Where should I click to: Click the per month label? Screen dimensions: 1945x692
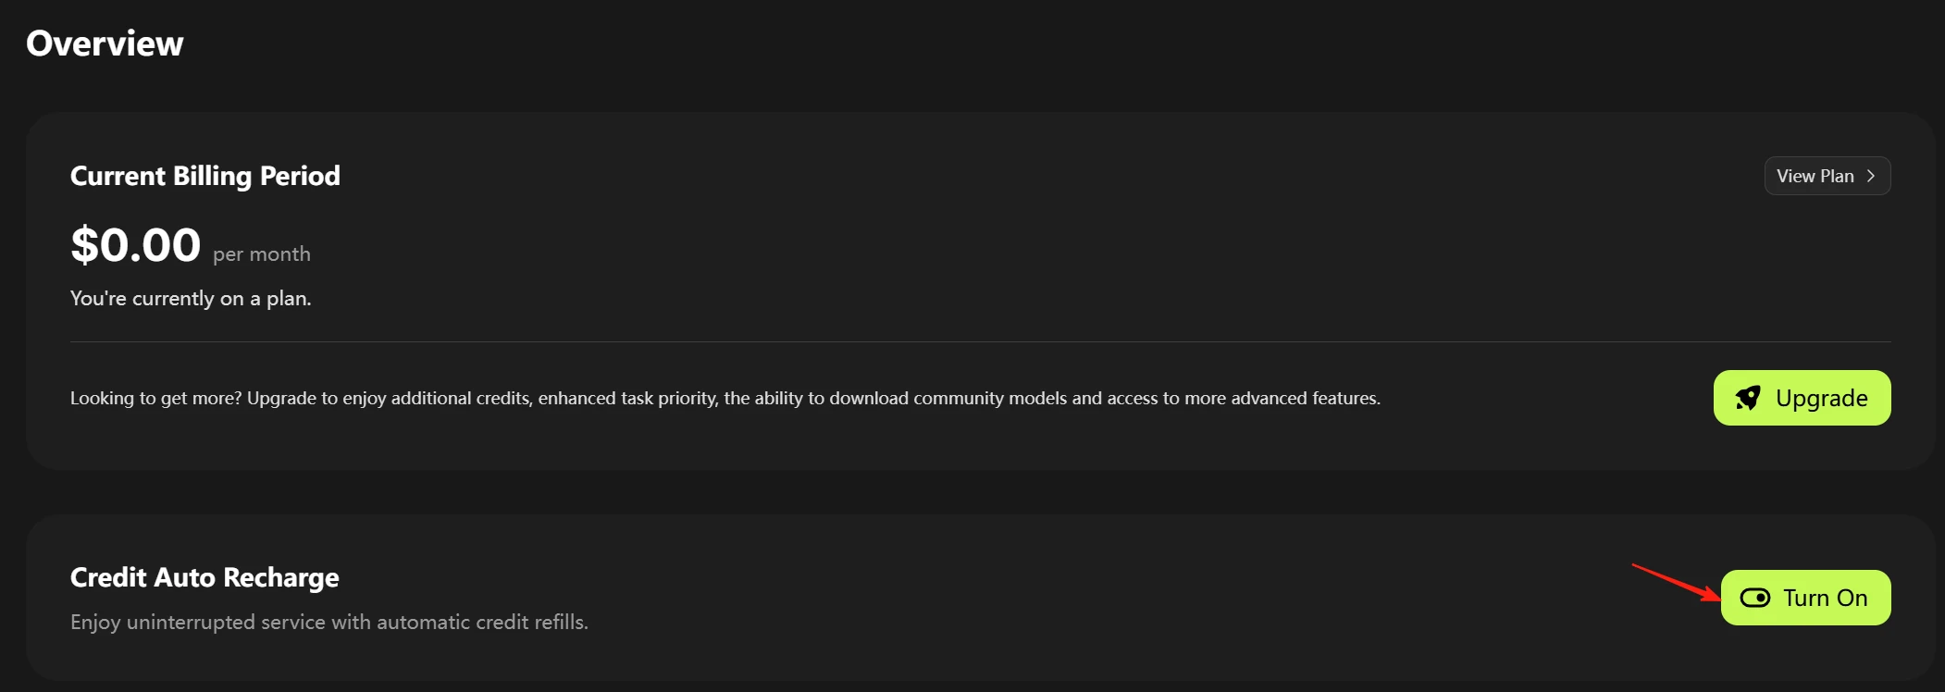pos(262,254)
